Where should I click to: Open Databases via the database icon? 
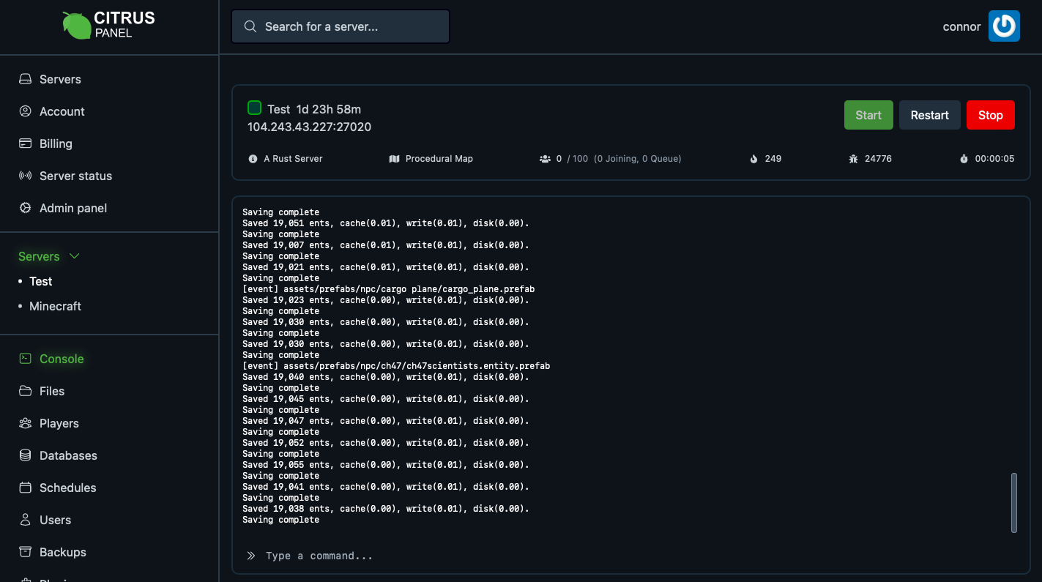click(25, 455)
